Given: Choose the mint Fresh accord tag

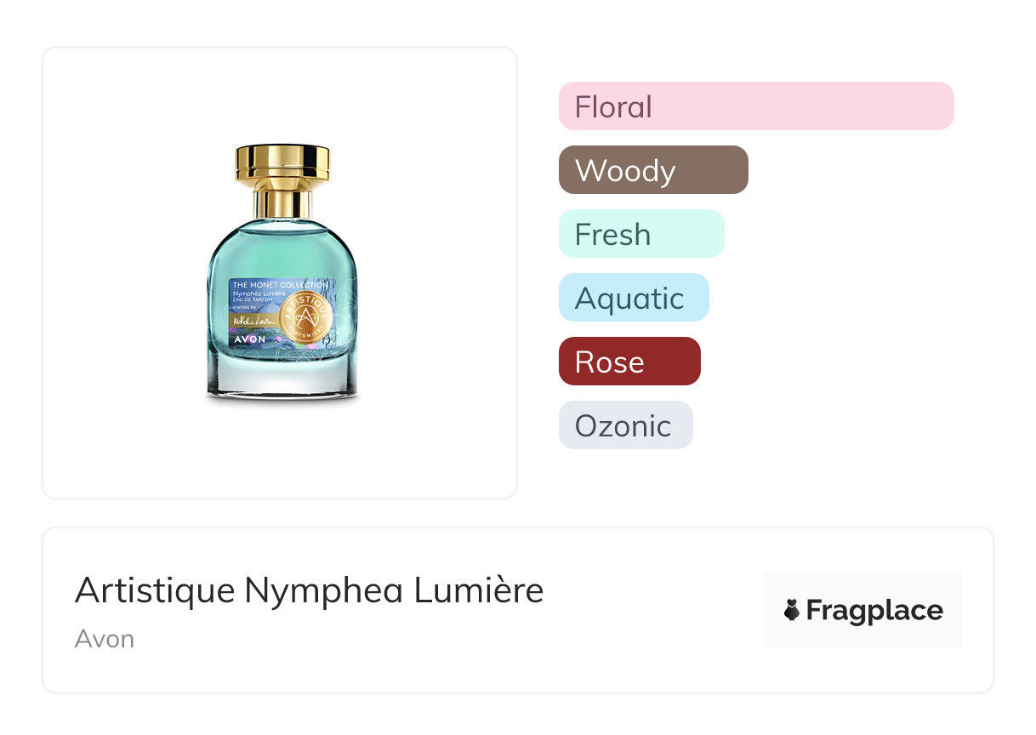Looking at the screenshot, I should (x=640, y=234).
